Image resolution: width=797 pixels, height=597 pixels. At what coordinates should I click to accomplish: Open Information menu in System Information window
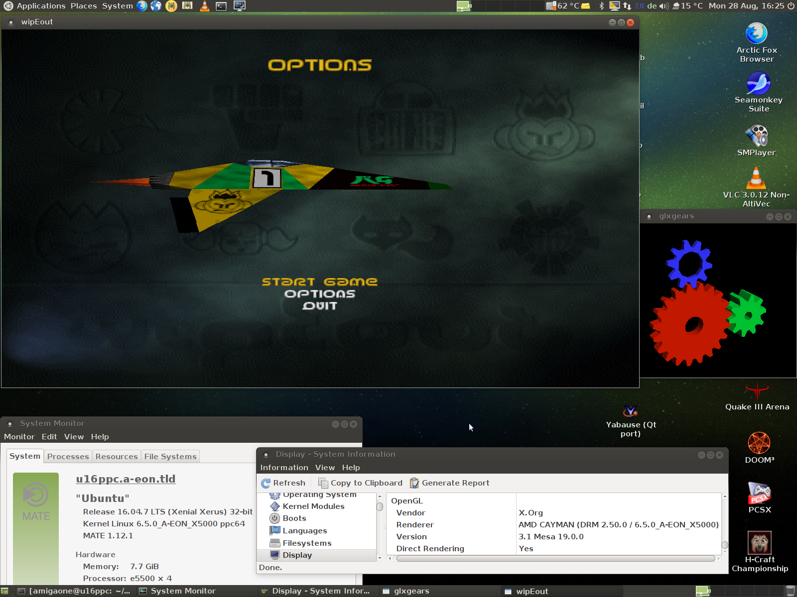point(284,468)
